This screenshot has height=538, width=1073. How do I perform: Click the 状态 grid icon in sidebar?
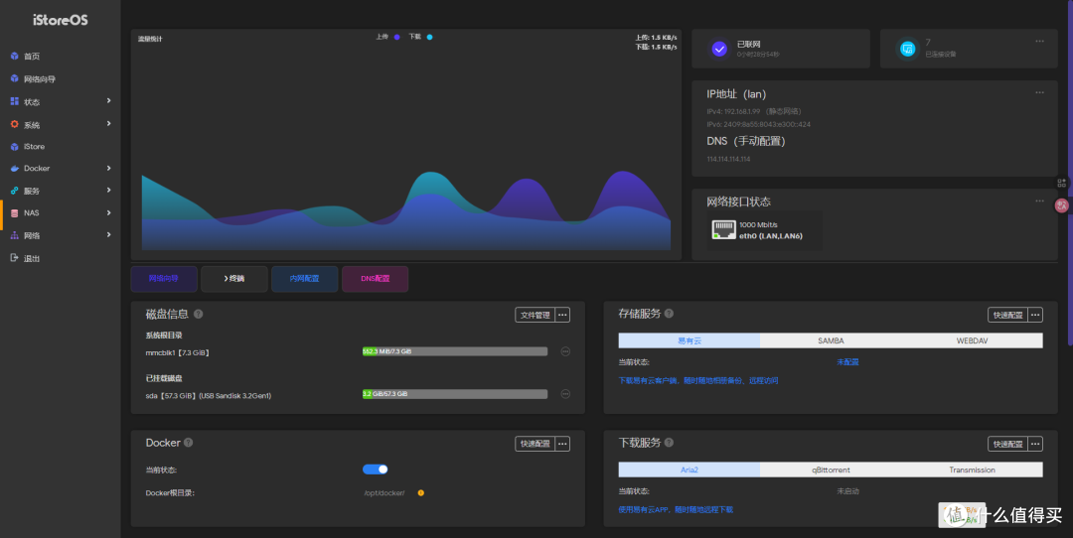pyautogui.click(x=14, y=101)
